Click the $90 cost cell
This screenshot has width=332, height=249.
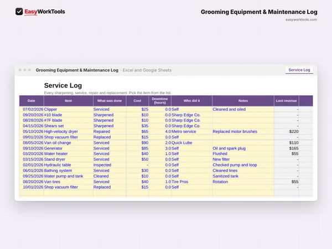(137, 143)
